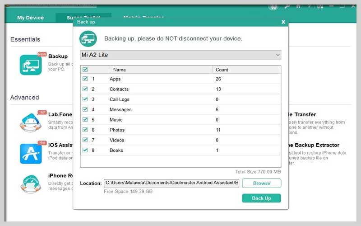The image size is (361, 226).
Task: Click the shopping cart icon in title bar
Action: 273,6
